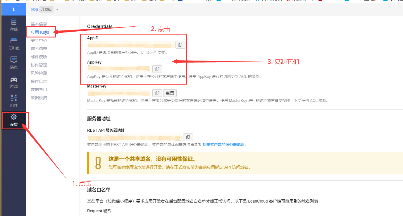This screenshot has height=216, width=403.
Task: Open 数据导出 settings page
Action: click(x=39, y=90)
